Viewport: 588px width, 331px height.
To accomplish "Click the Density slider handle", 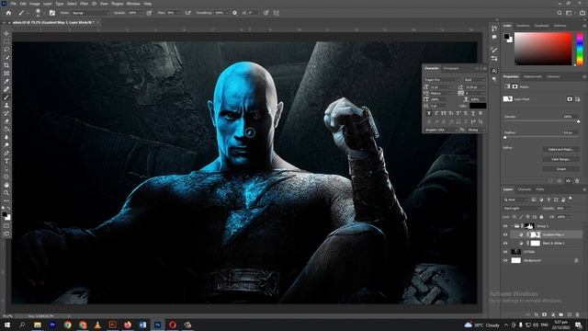I will (578, 121).
